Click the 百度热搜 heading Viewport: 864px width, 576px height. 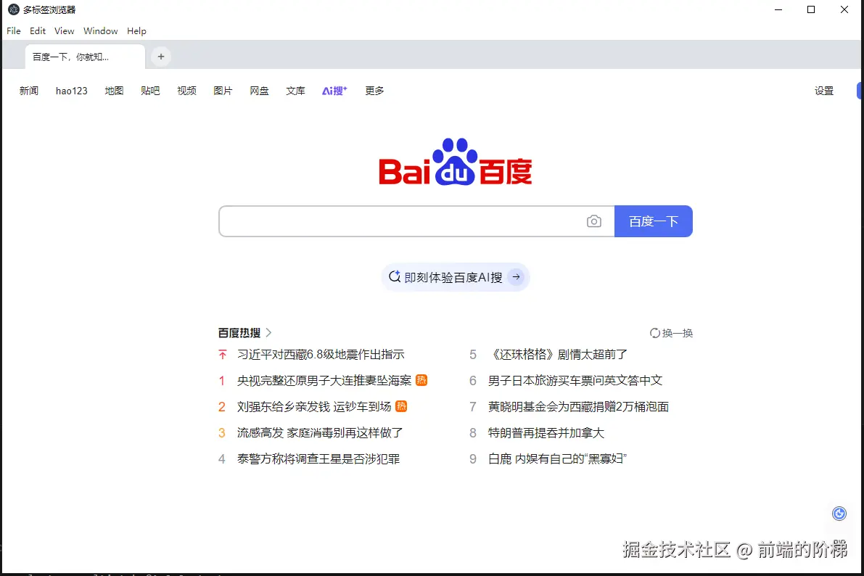point(239,333)
